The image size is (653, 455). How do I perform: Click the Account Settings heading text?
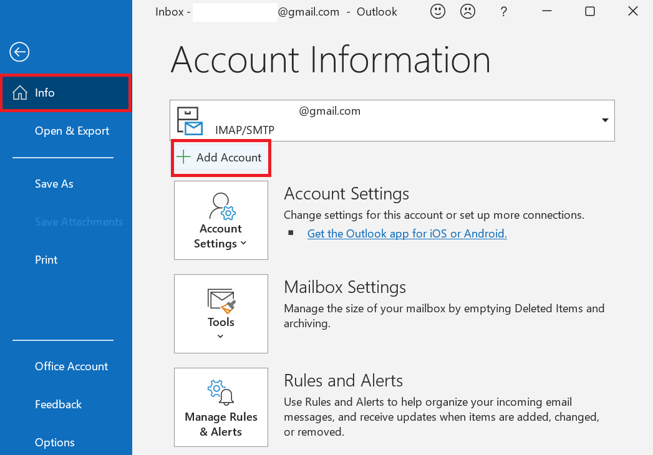(x=347, y=194)
